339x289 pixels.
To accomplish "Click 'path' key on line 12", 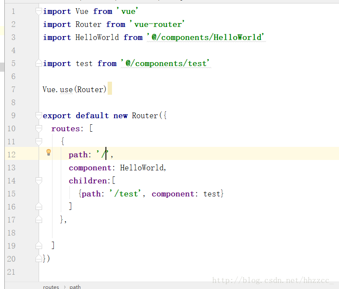I will pos(78,155).
